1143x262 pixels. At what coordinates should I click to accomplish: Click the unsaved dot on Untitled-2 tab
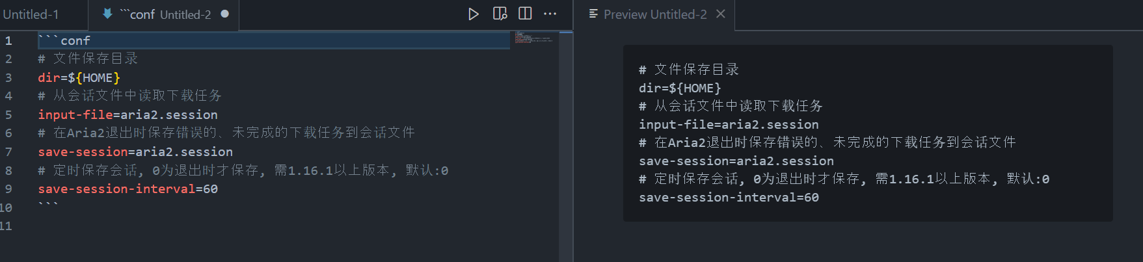tap(224, 14)
